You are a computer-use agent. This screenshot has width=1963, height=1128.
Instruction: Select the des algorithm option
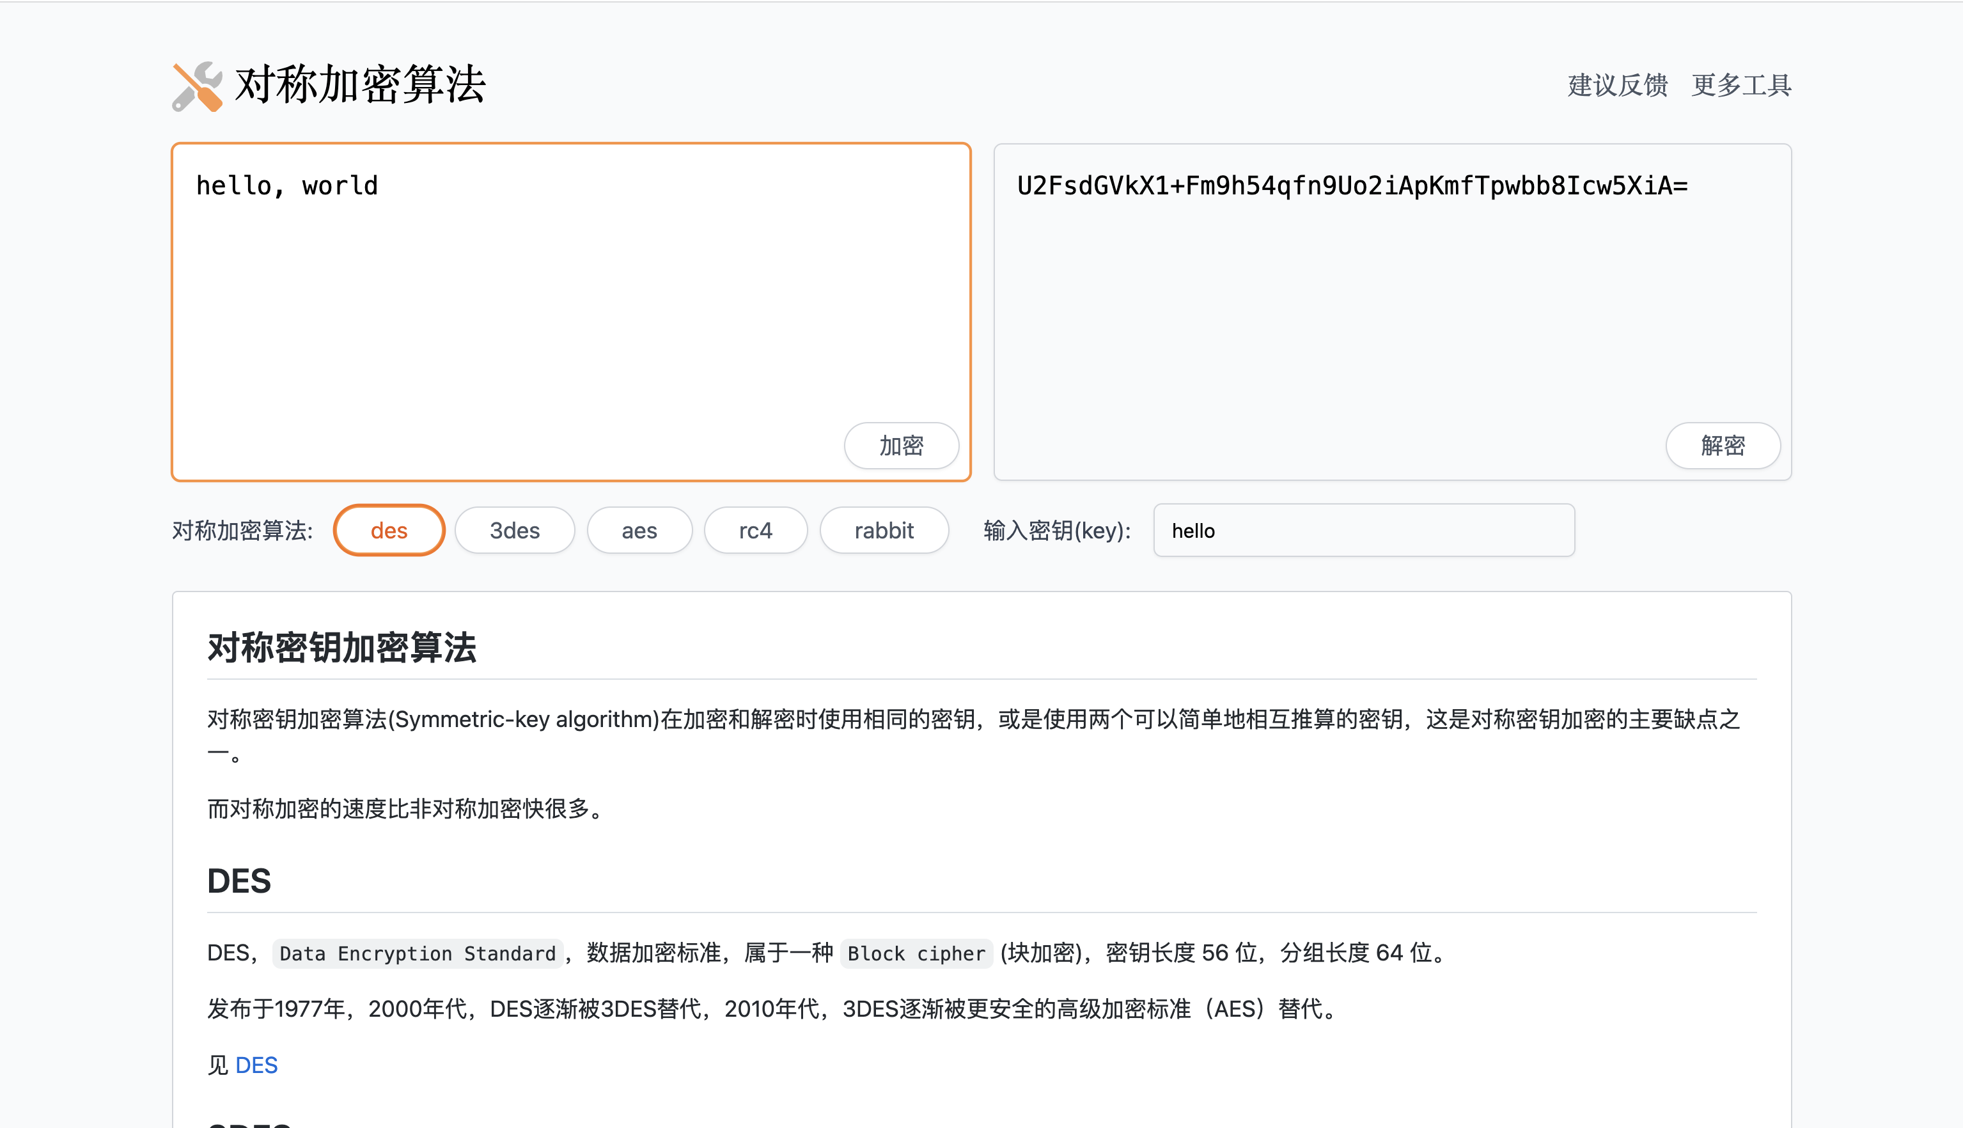[389, 531]
